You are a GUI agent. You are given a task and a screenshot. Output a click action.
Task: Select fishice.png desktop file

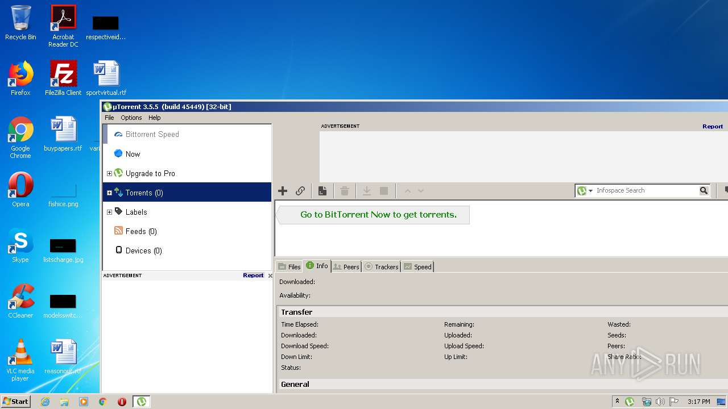point(63,195)
